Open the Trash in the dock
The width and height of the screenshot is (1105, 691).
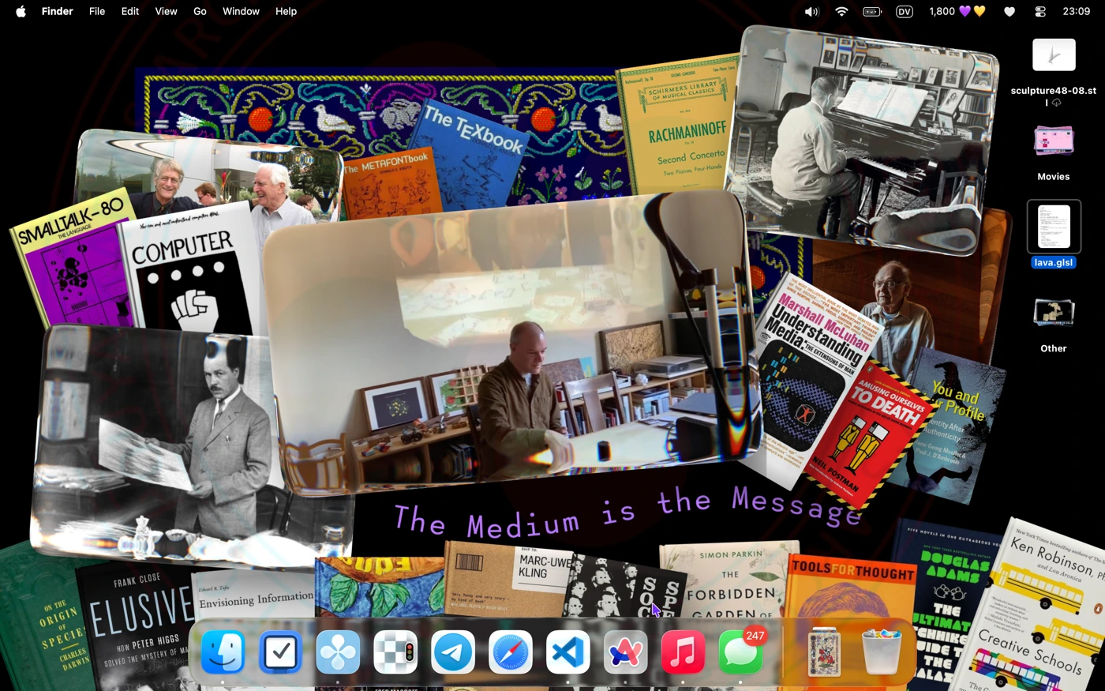(881, 652)
